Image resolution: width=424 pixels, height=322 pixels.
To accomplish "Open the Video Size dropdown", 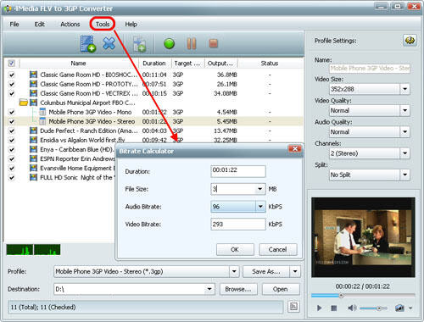I will tap(404, 89).
